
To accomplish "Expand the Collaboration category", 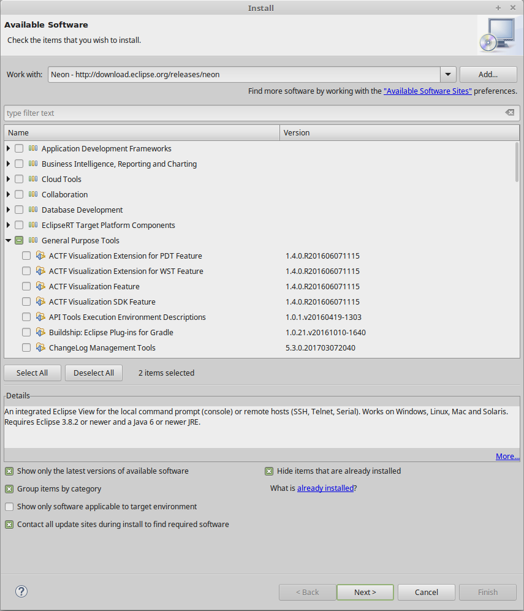I will point(8,194).
